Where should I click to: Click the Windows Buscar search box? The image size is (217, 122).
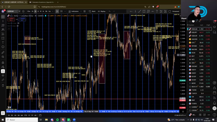pyautogui.click(x=22, y=120)
